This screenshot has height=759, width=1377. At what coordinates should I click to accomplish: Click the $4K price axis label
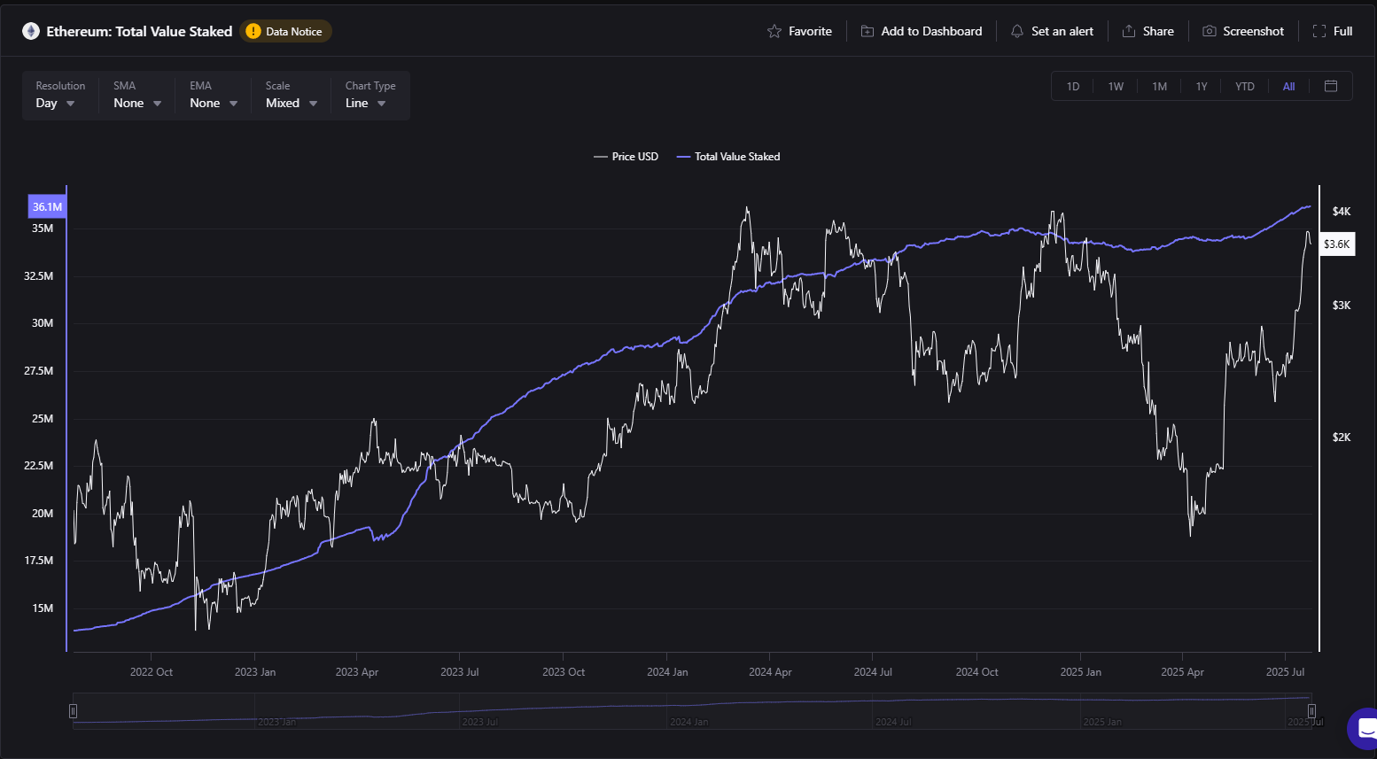(x=1342, y=212)
